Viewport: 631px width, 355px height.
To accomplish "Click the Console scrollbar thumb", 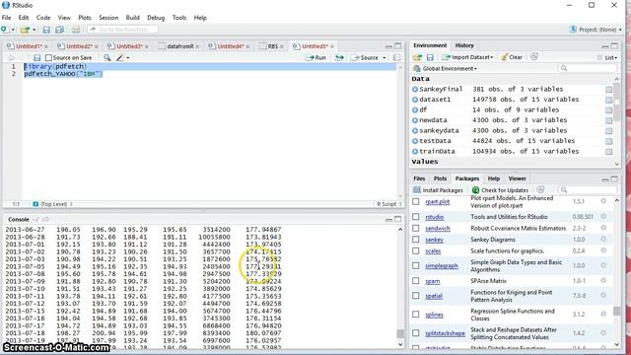I will [x=400, y=333].
